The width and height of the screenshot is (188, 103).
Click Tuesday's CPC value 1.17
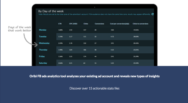pyautogui.click(x=70, y=36)
